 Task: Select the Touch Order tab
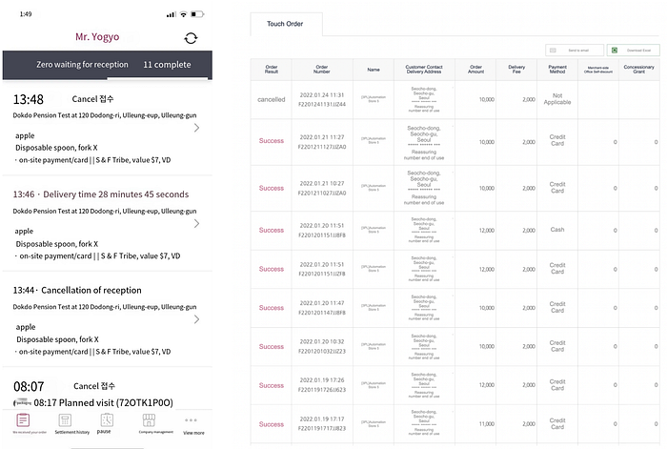pyautogui.click(x=285, y=24)
